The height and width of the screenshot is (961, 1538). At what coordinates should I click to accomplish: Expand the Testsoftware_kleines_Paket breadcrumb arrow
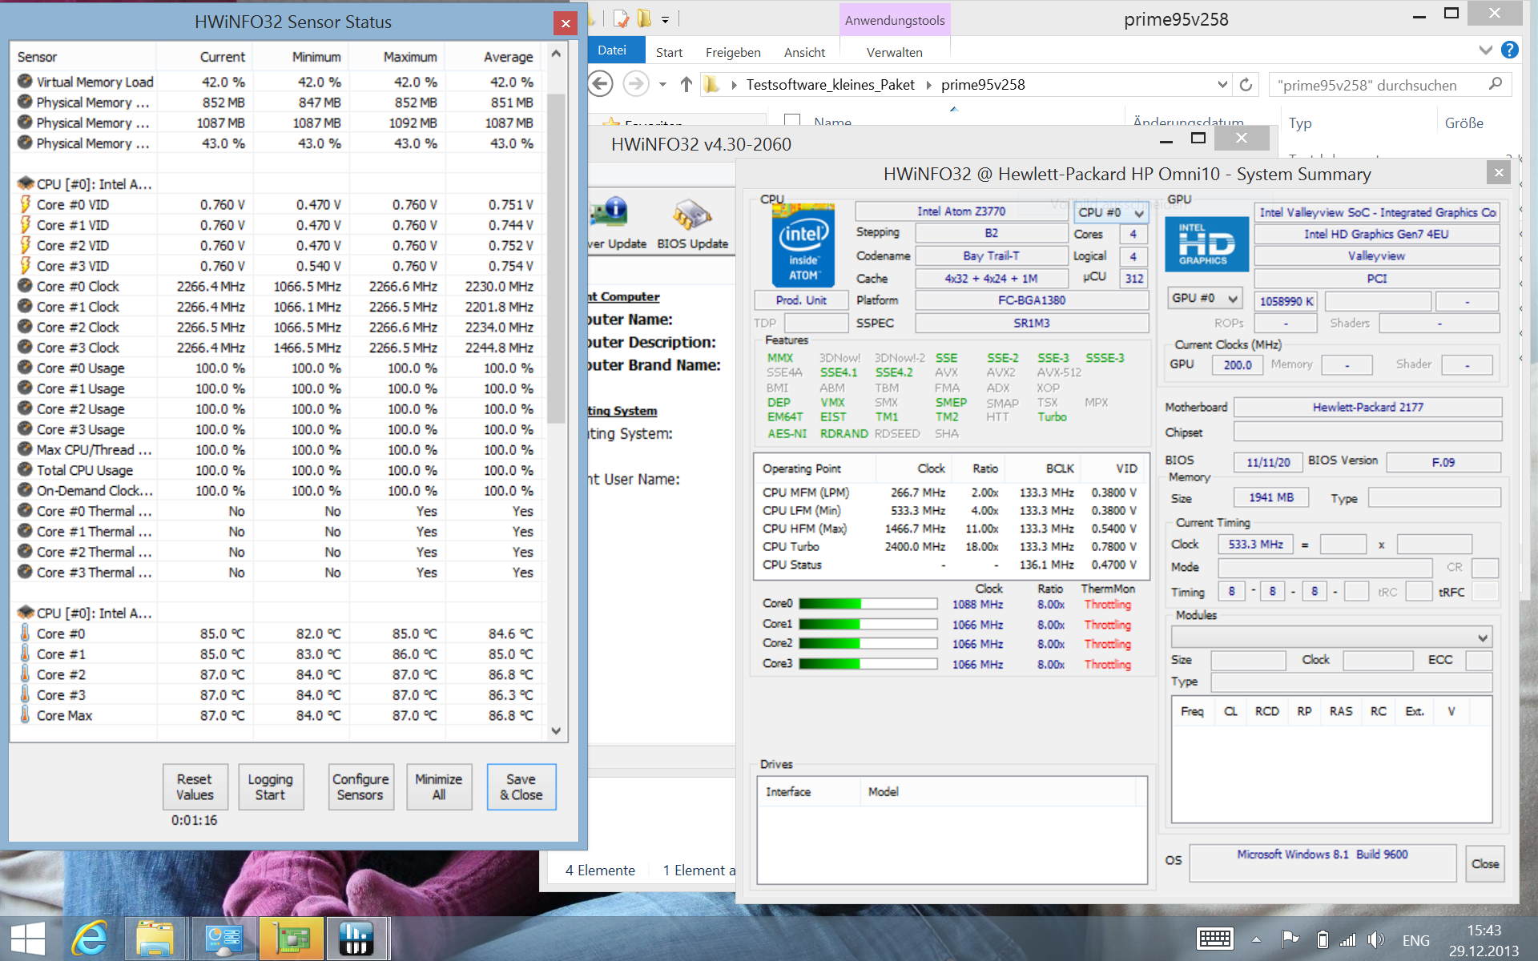[x=928, y=85]
